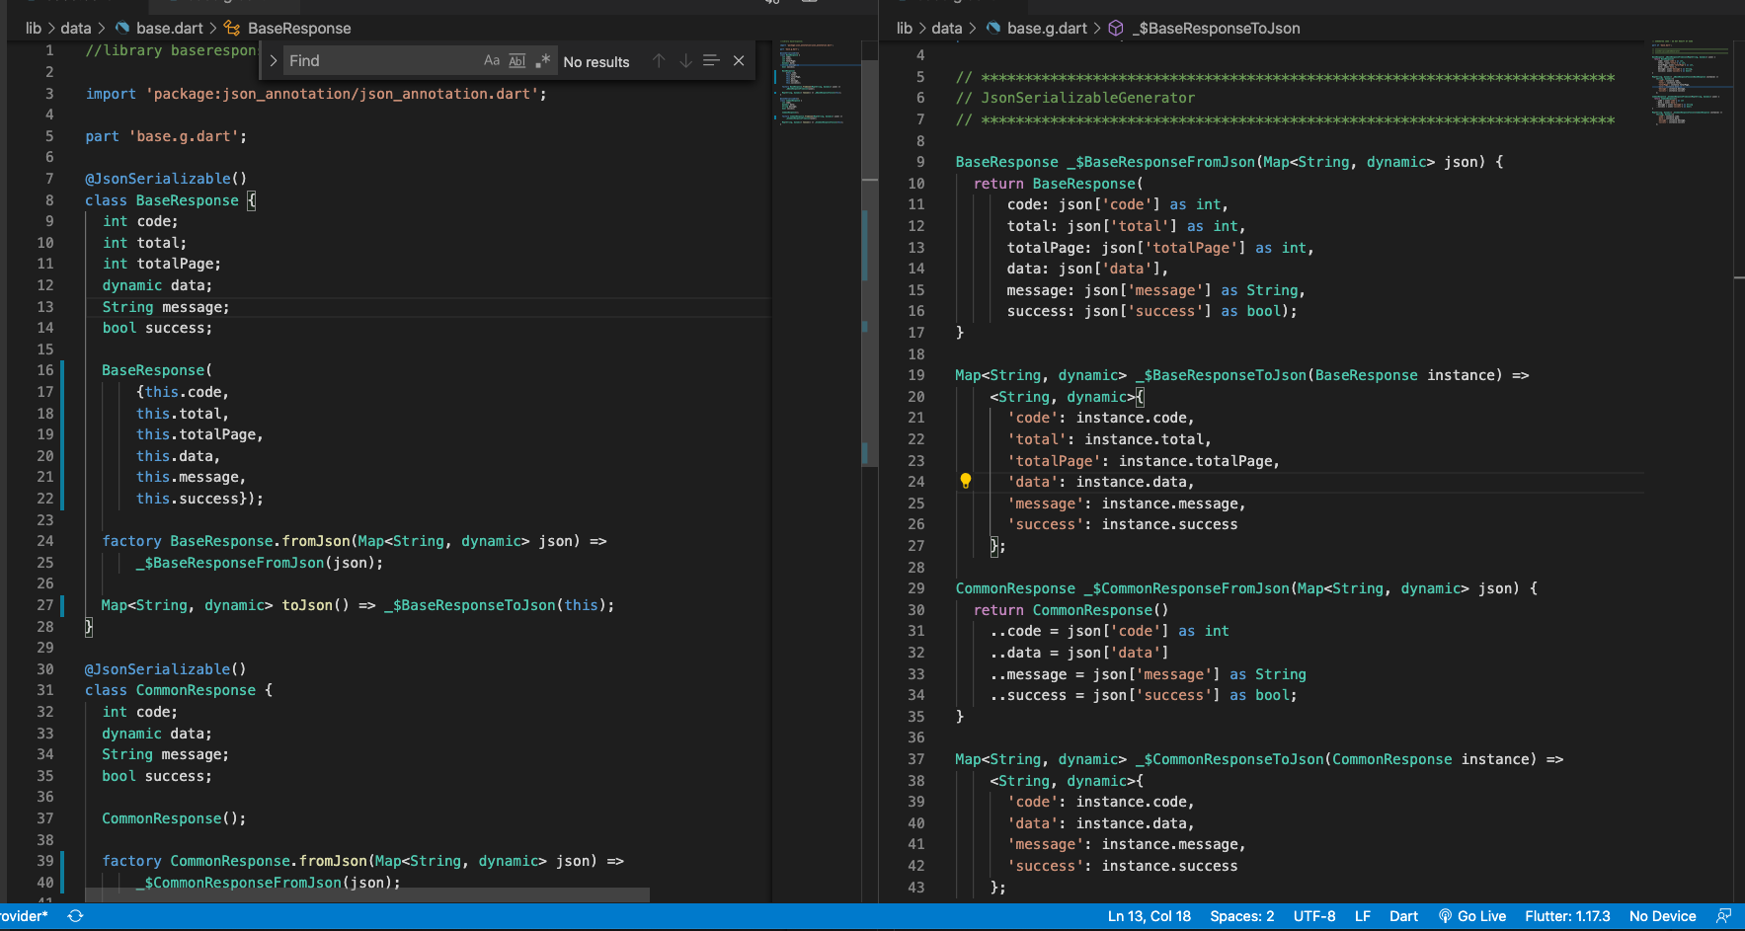Click class symbol icon beside BaseResponse breadcrumb

pos(232,29)
